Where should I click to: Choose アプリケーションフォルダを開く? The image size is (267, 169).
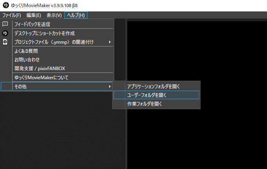[x=156, y=86]
